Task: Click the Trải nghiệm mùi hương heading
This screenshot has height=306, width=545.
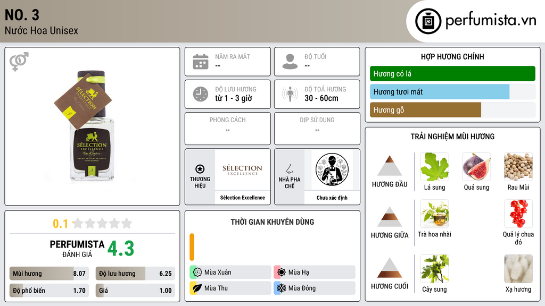Action: 452,137
